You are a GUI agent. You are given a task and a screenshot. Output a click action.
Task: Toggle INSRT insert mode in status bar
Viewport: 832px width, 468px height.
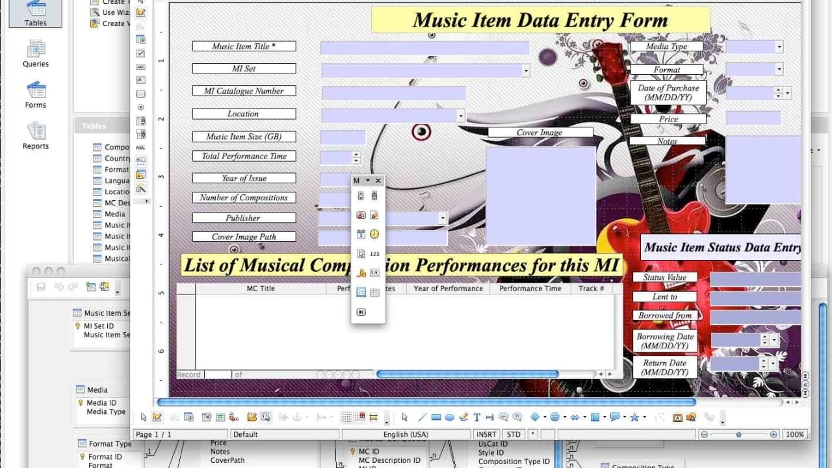click(487, 434)
